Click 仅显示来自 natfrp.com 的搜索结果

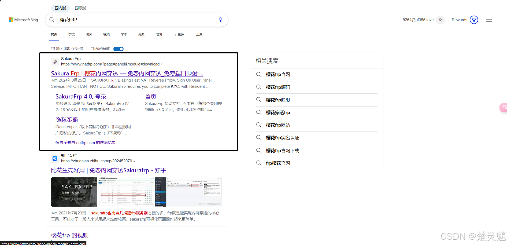click(x=86, y=143)
